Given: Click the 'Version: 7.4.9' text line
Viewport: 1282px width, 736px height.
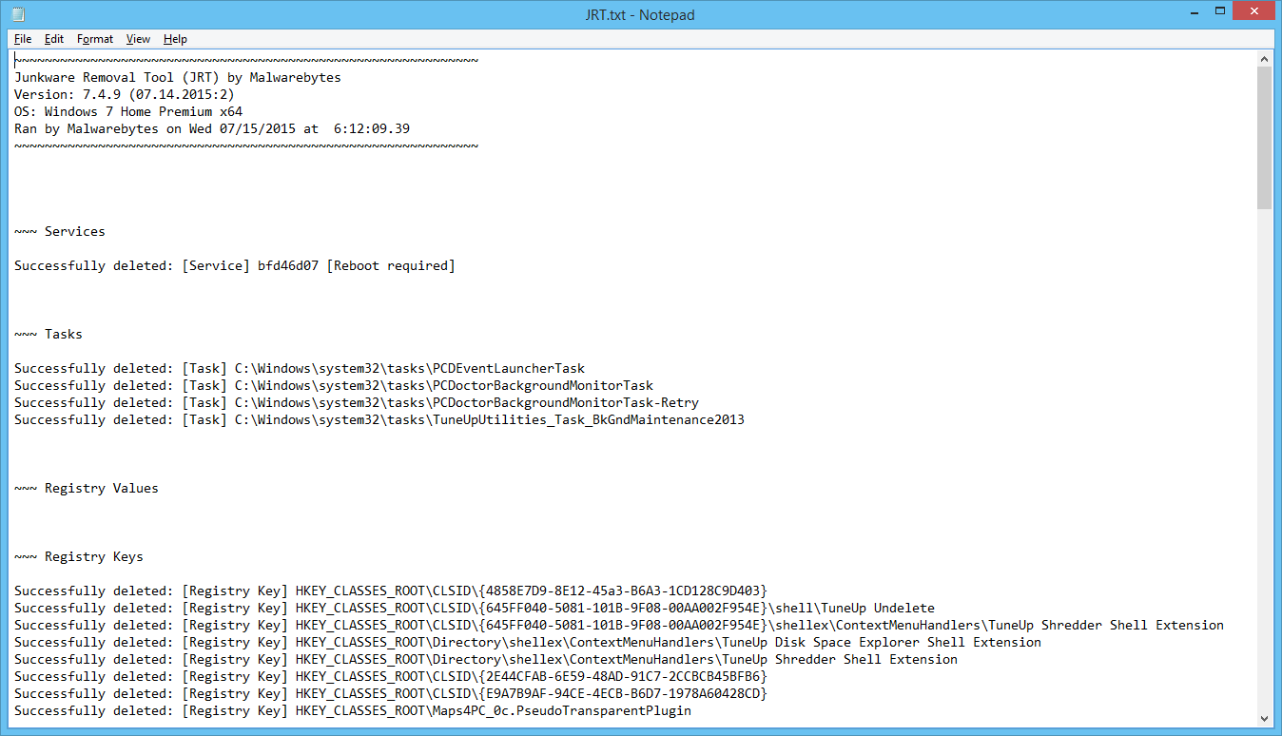Looking at the screenshot, I should tap(124, 95).
